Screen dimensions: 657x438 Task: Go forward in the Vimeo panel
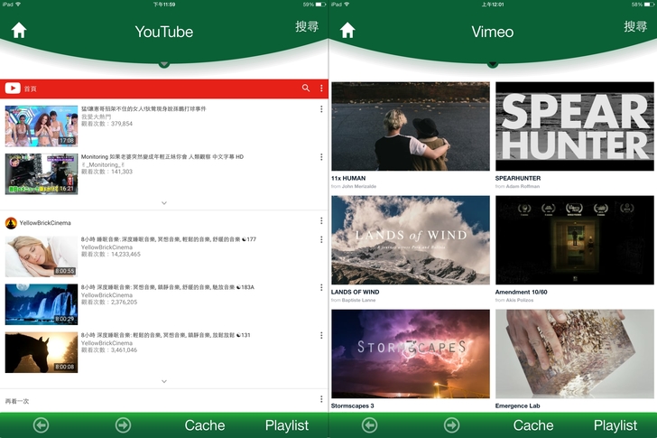coord(451,425)
